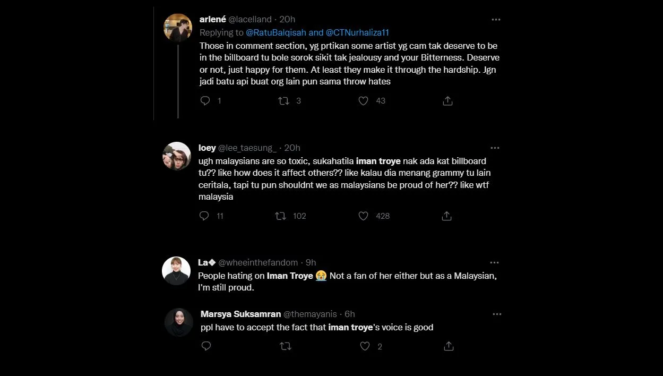The height and width of the screenshot is (376, 663).
Task: Reply to loey's tweet
Action: click(204, 216)
